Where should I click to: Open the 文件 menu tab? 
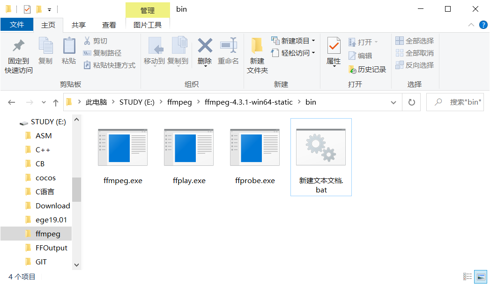[17, 25]
